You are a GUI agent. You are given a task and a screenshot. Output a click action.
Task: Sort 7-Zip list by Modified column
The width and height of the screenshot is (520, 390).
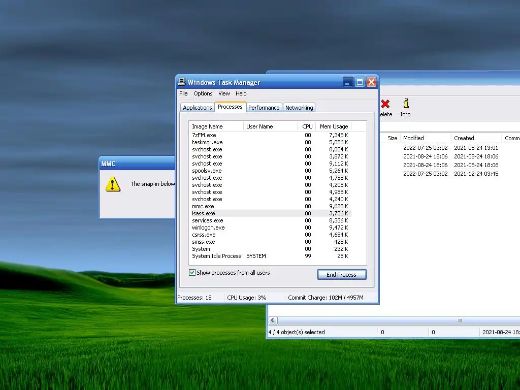tap(426, 138)
